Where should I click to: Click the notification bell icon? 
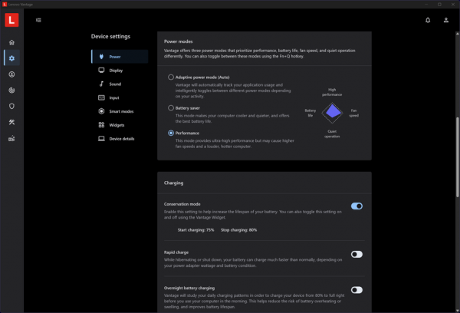click(428, 20)
